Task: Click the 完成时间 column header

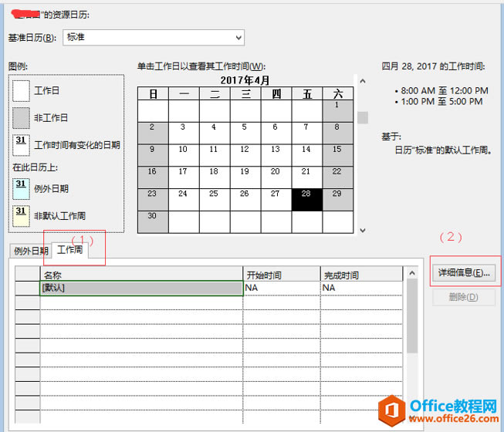Action: pos(362,274)
